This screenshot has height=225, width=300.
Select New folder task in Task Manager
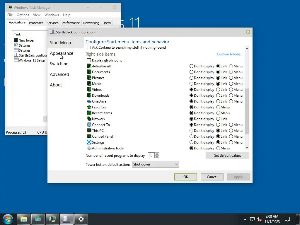pyautogui.click(x=24, y=40)
